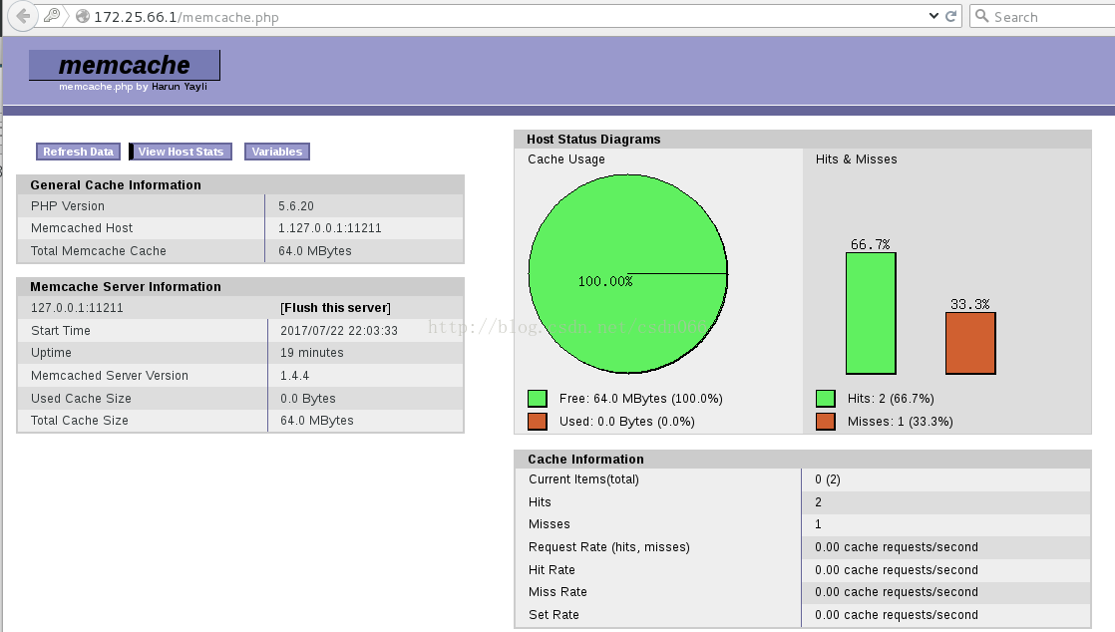
Task: Click the General Cache Information heading
Action: (116, 184)
